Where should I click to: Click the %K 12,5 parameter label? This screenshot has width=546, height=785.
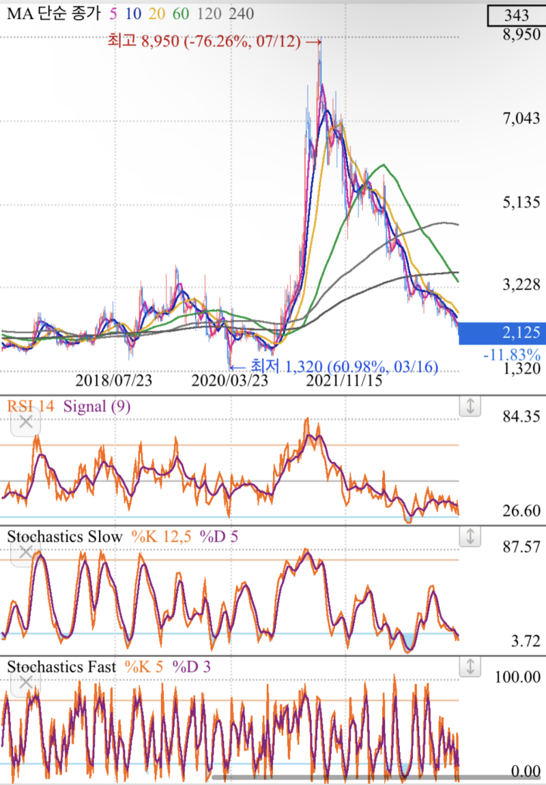161,537
